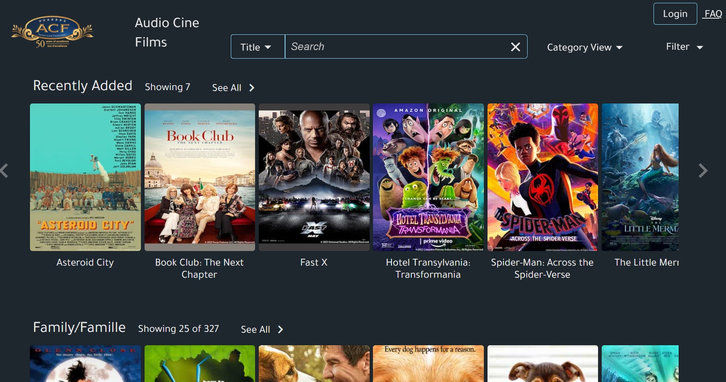Click 'Spider-Man: Across the Spider-Verse' title text
This screenshot has width=726, height=382.
(x=542, y=268)
